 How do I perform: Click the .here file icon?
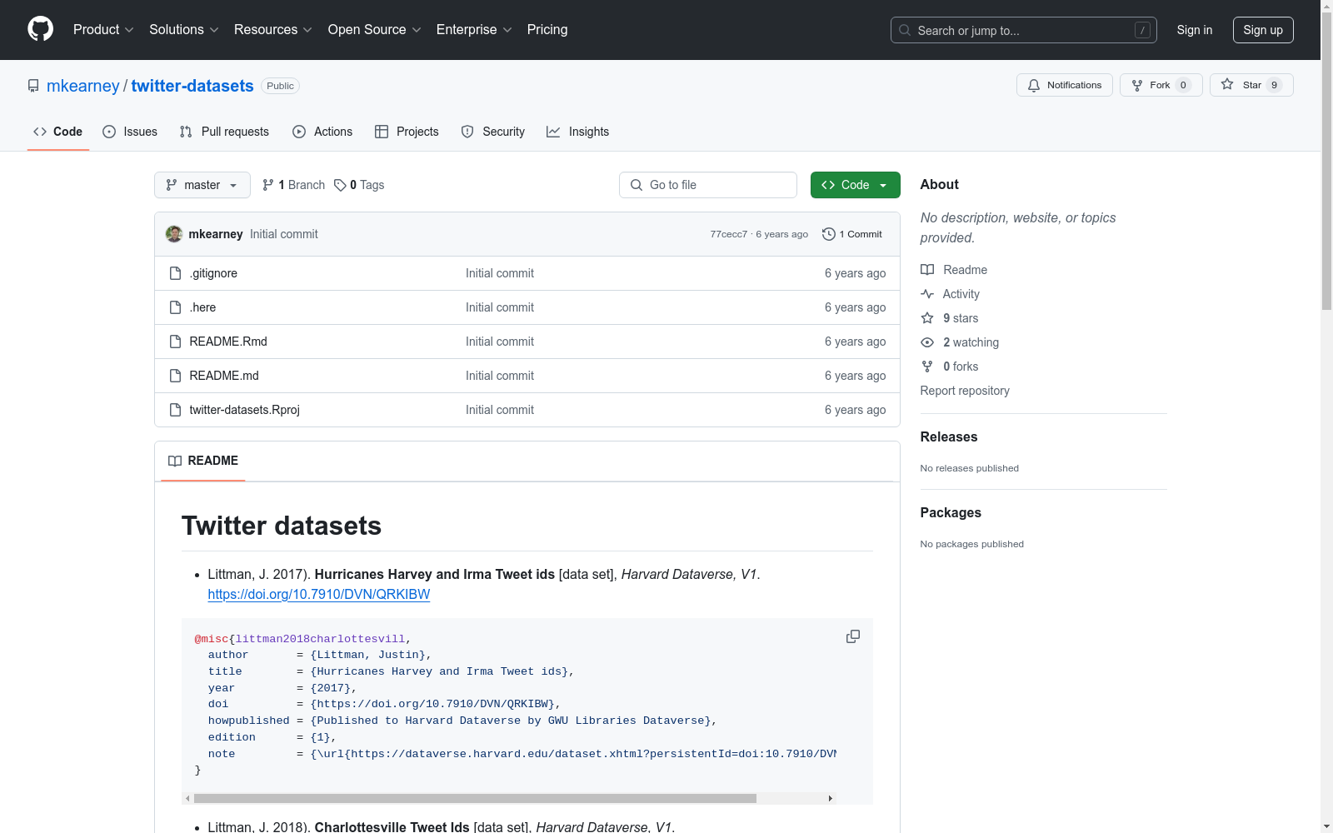(x=175, y=307)
